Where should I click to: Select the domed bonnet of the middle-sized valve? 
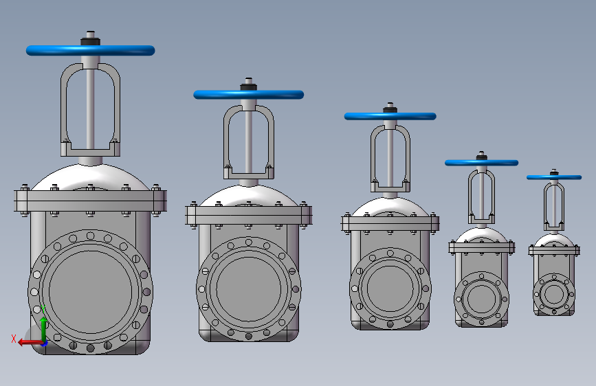(390, 207)
